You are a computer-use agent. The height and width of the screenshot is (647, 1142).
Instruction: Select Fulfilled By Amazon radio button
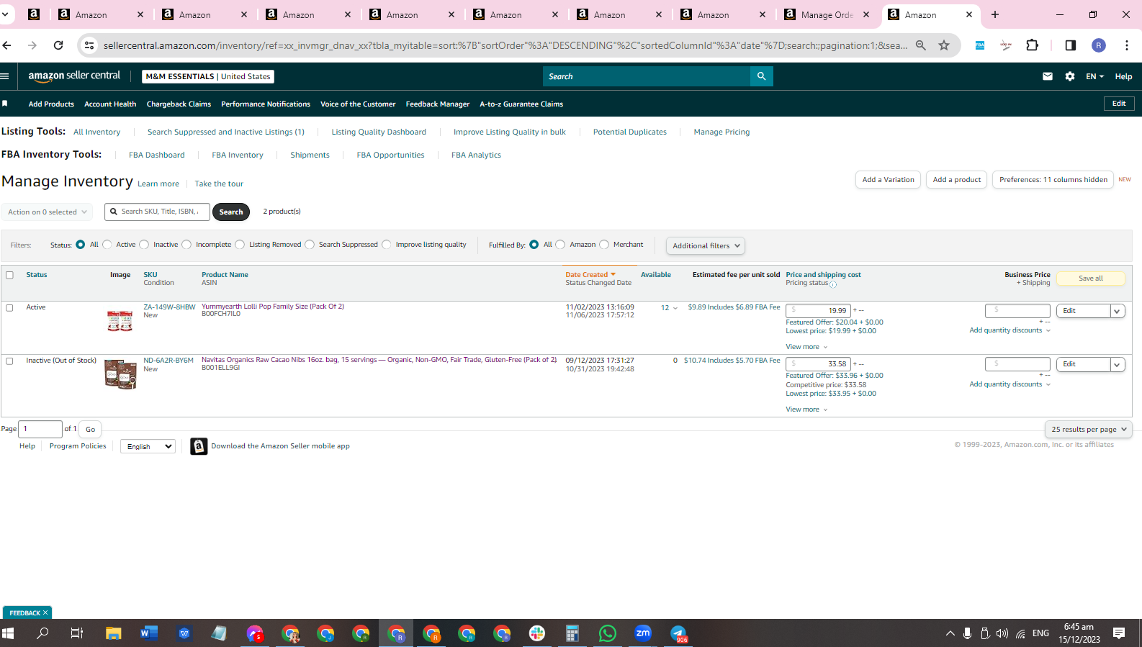pyautogui.click(x=560, y=245)
